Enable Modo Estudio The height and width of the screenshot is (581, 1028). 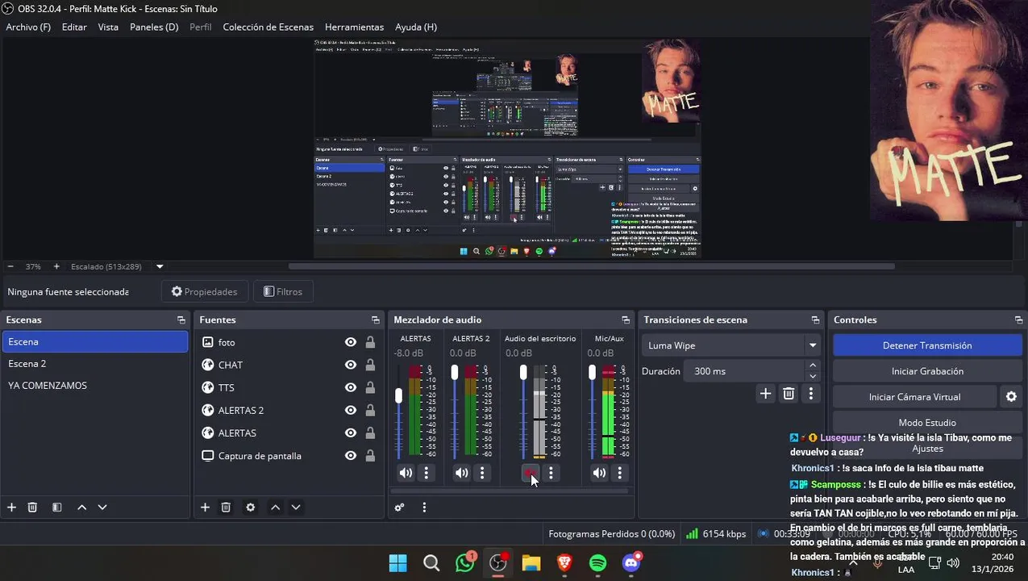tap(927, 423)
